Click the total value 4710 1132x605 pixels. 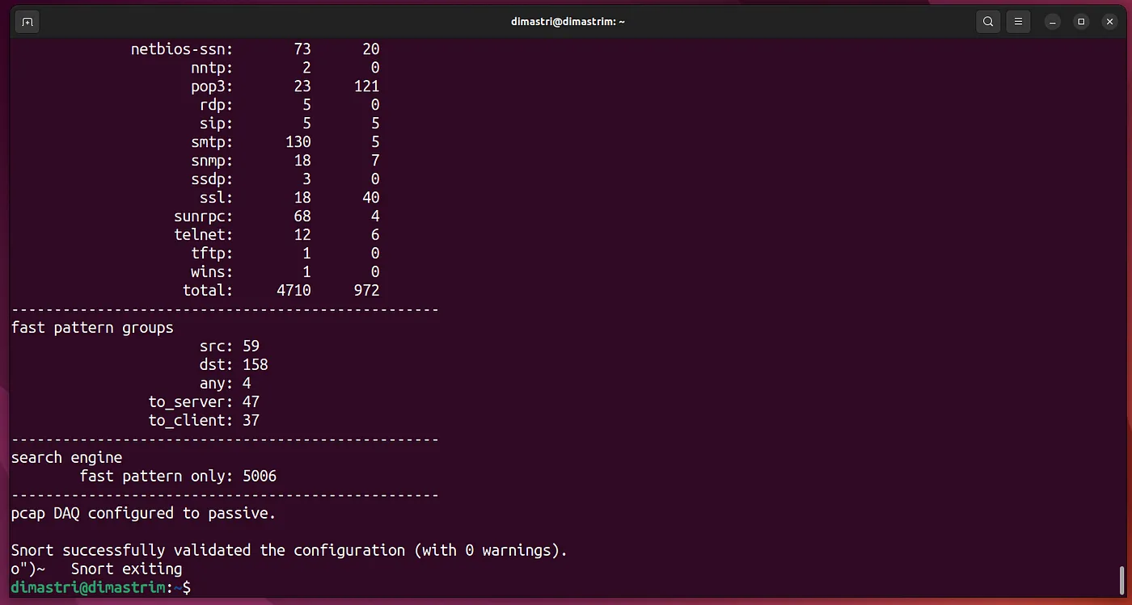click(294, 290)
